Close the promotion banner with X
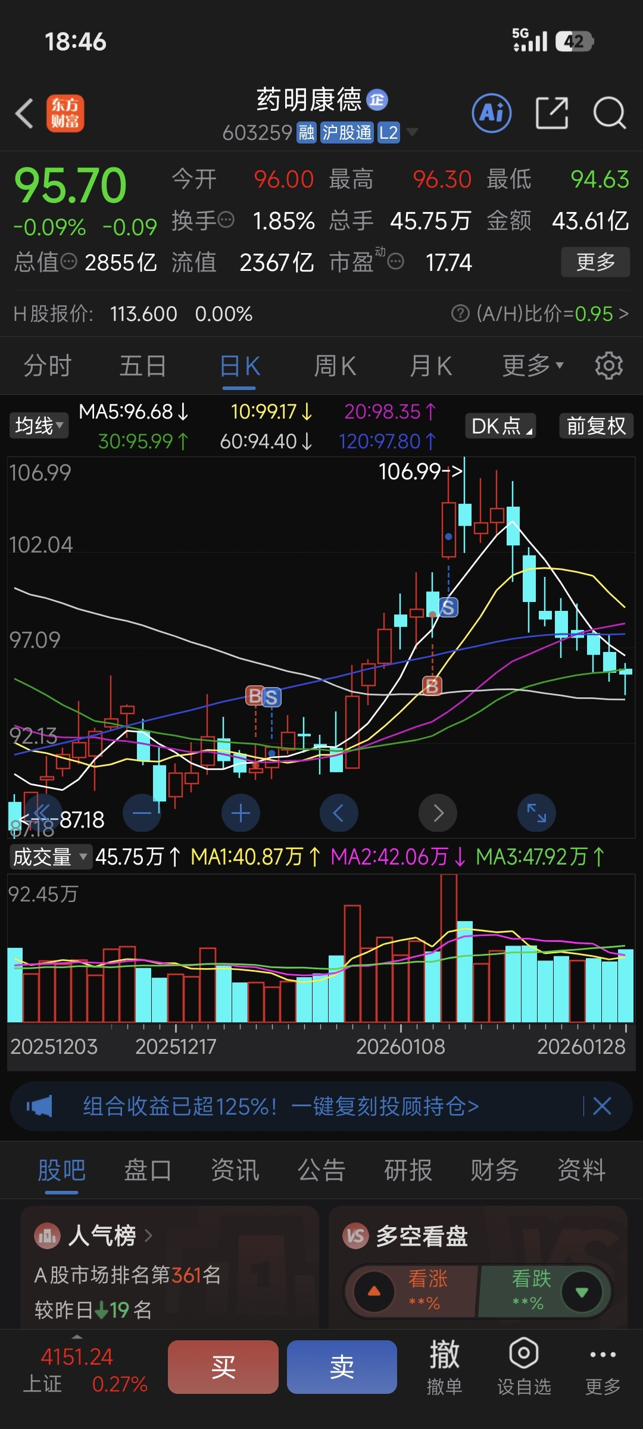The height and width of the screenshot is (1429, 643). click(602, 1106)
